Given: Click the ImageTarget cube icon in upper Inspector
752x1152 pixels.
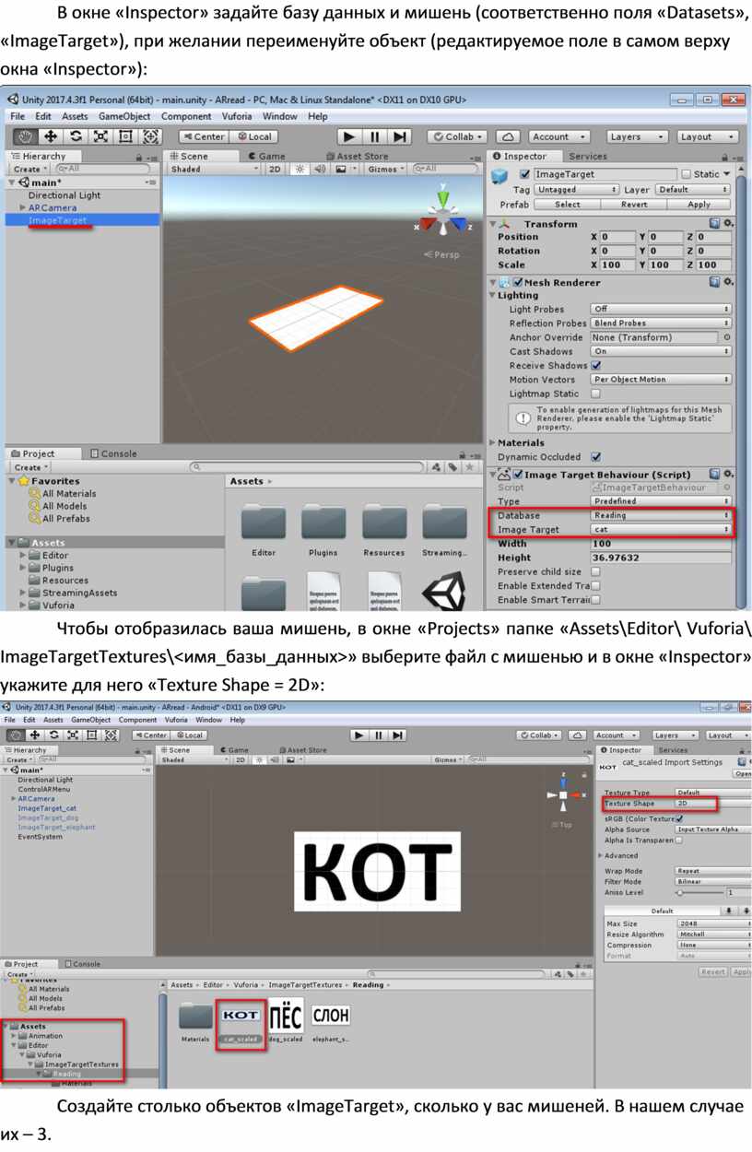Looking at the screenshot, I should point(500,177).
